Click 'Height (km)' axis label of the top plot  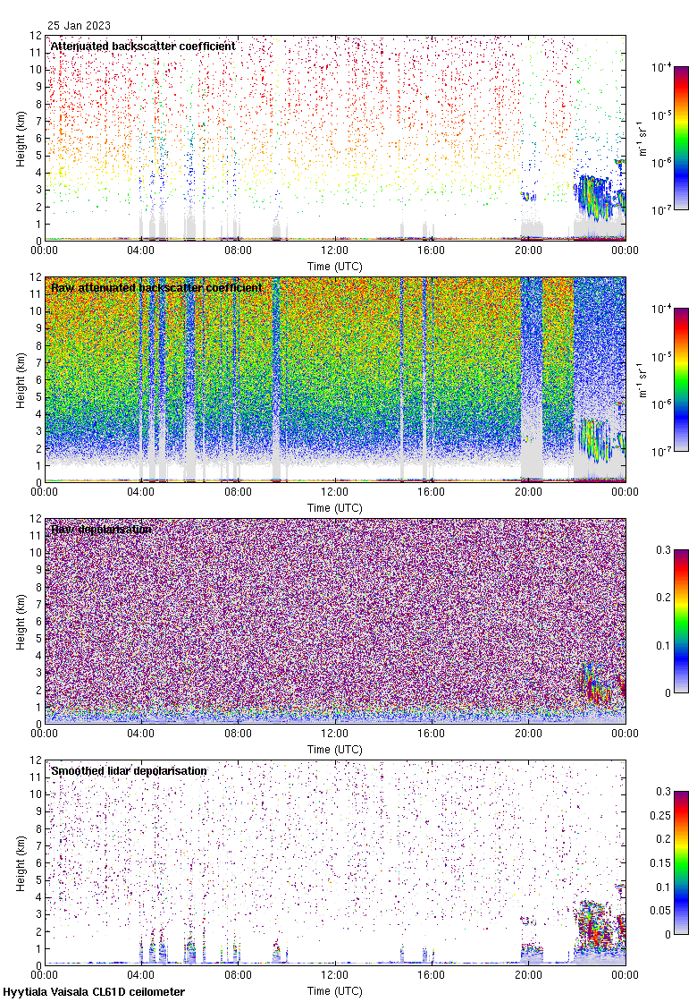[x=21, y=139]
